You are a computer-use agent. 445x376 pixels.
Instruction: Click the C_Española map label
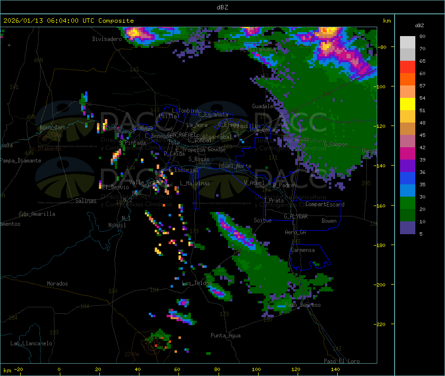tap(213, 115)
